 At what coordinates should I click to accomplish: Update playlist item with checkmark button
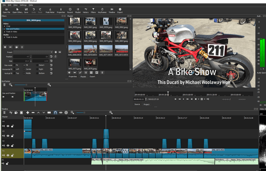[x=80, y=73]
